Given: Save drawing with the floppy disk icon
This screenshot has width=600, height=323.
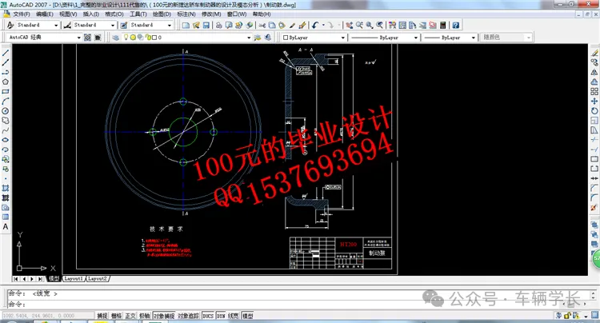Looking at the screenshot, I should [206, 26].
